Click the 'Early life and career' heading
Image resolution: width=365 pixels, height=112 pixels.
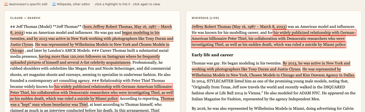pos(212,55)
